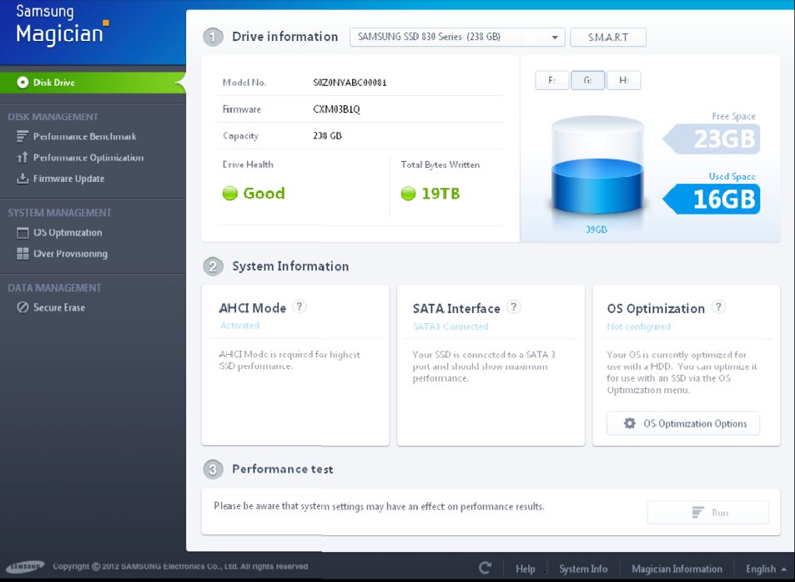This screenshot has height=582, width=795.
Task: Expand the English language selector
Action: point(766,569)
